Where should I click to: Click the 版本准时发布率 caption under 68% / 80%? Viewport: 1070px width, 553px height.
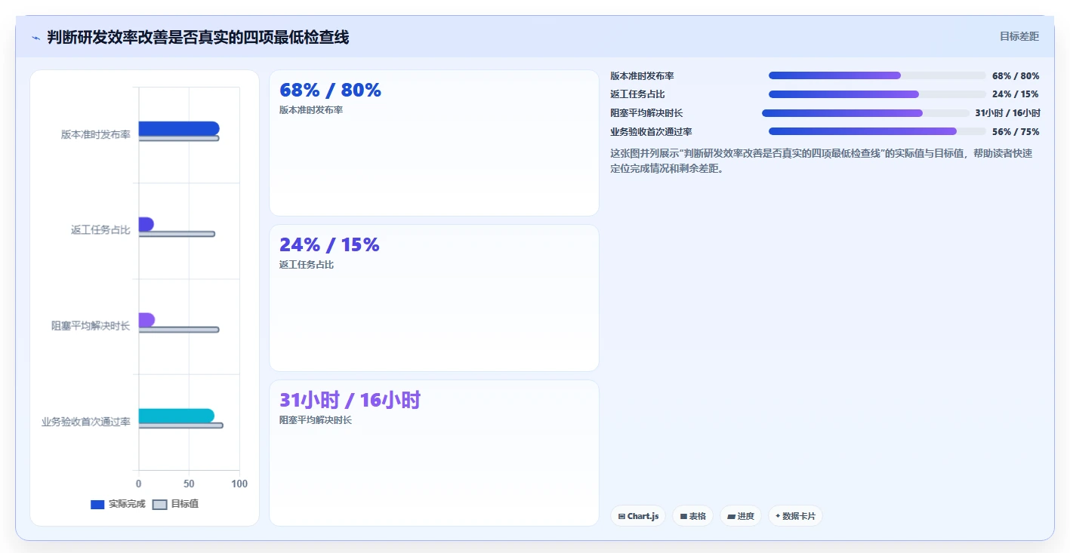pos(311,110)
